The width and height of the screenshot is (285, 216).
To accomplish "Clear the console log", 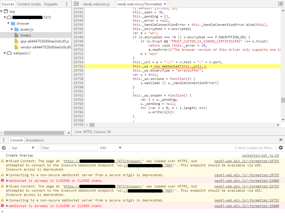I will [x=4, y=148].
